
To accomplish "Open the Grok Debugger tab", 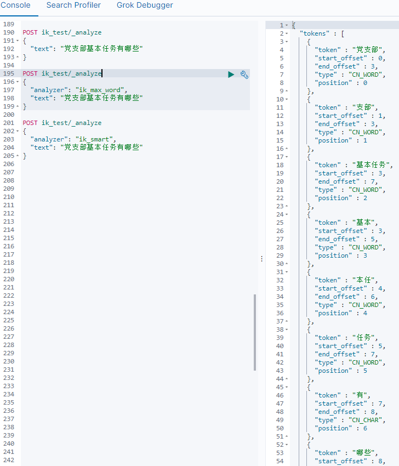I will coord(144,5).
